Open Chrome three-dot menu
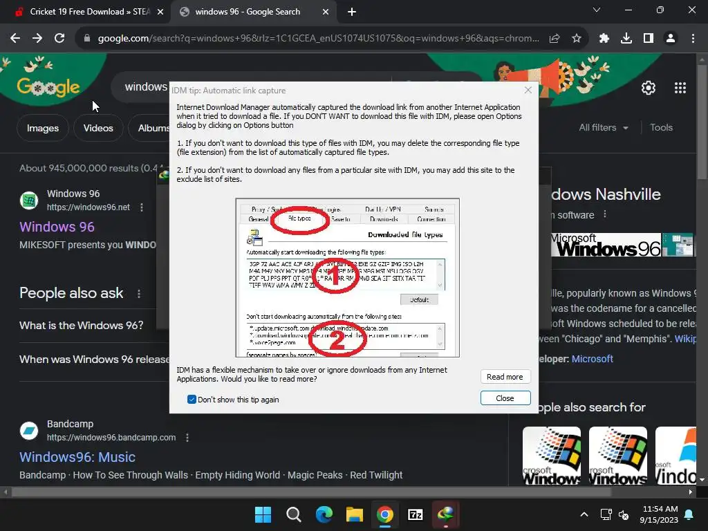 click(x=693, y=39)
